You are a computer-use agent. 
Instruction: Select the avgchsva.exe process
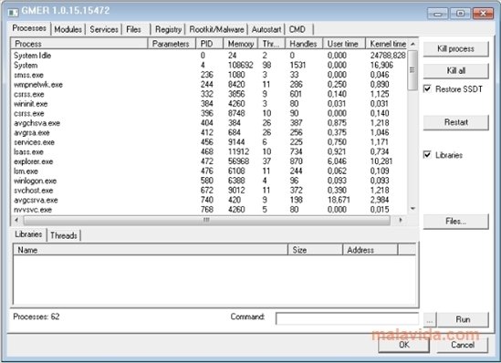tap(209, 123)
